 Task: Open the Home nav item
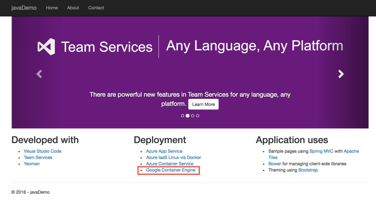pyautogui.click(x=52, y=8)
